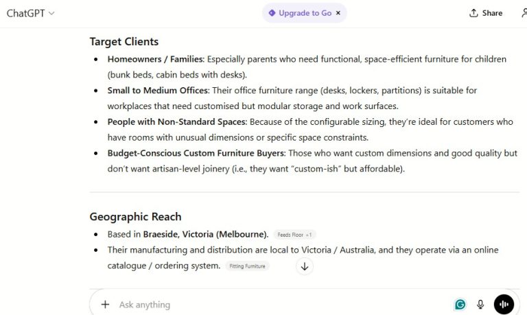The image size is (527, 315).
Task: Click the diamond icon beside Upgrade to Go
Action: 272,13
